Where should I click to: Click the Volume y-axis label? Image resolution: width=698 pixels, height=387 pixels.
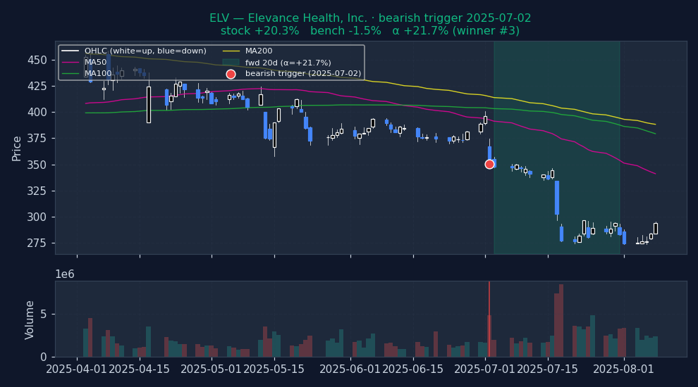pyautogui.click(x=30, y=319)
